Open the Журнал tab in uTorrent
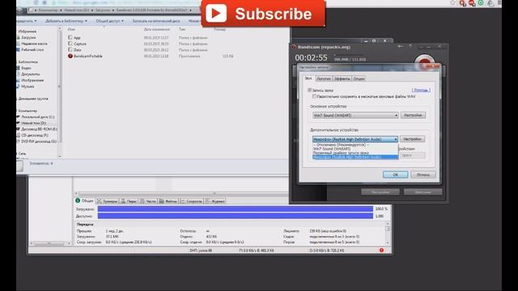 [x=214, y=201]
